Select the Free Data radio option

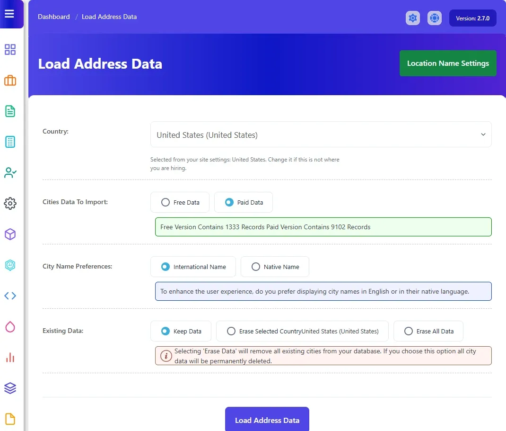(180, 202)
